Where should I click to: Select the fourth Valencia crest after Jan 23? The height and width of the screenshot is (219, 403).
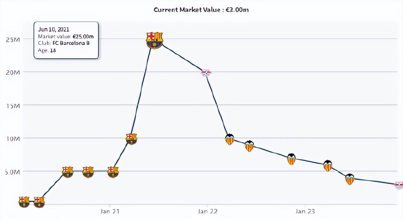point(328,165)
